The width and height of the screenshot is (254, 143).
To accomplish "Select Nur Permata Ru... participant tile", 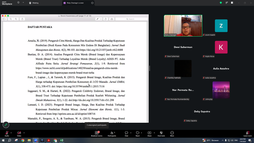I will (183, 90).
